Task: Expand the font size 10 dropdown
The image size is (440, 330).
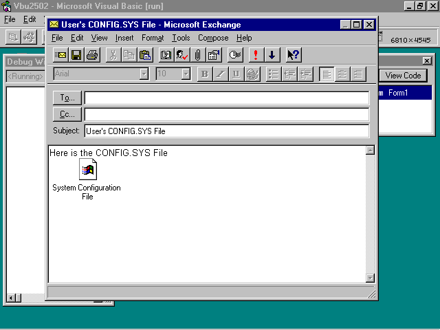Action: pos(186,74)
